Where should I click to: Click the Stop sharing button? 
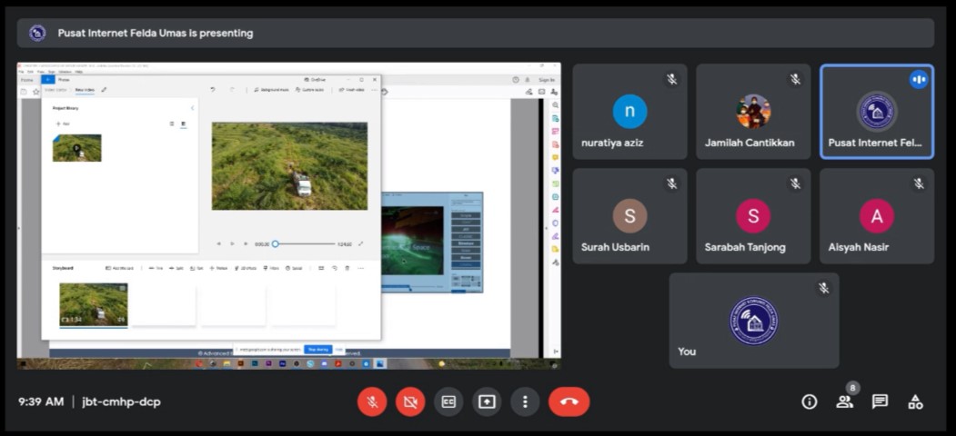(317, 349)
